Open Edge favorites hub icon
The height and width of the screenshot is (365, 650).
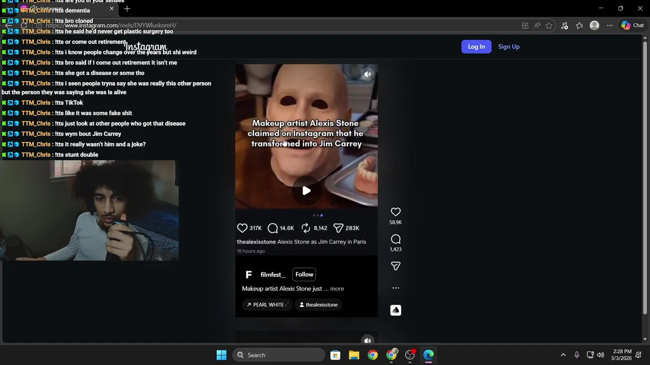tap(579, 25)
